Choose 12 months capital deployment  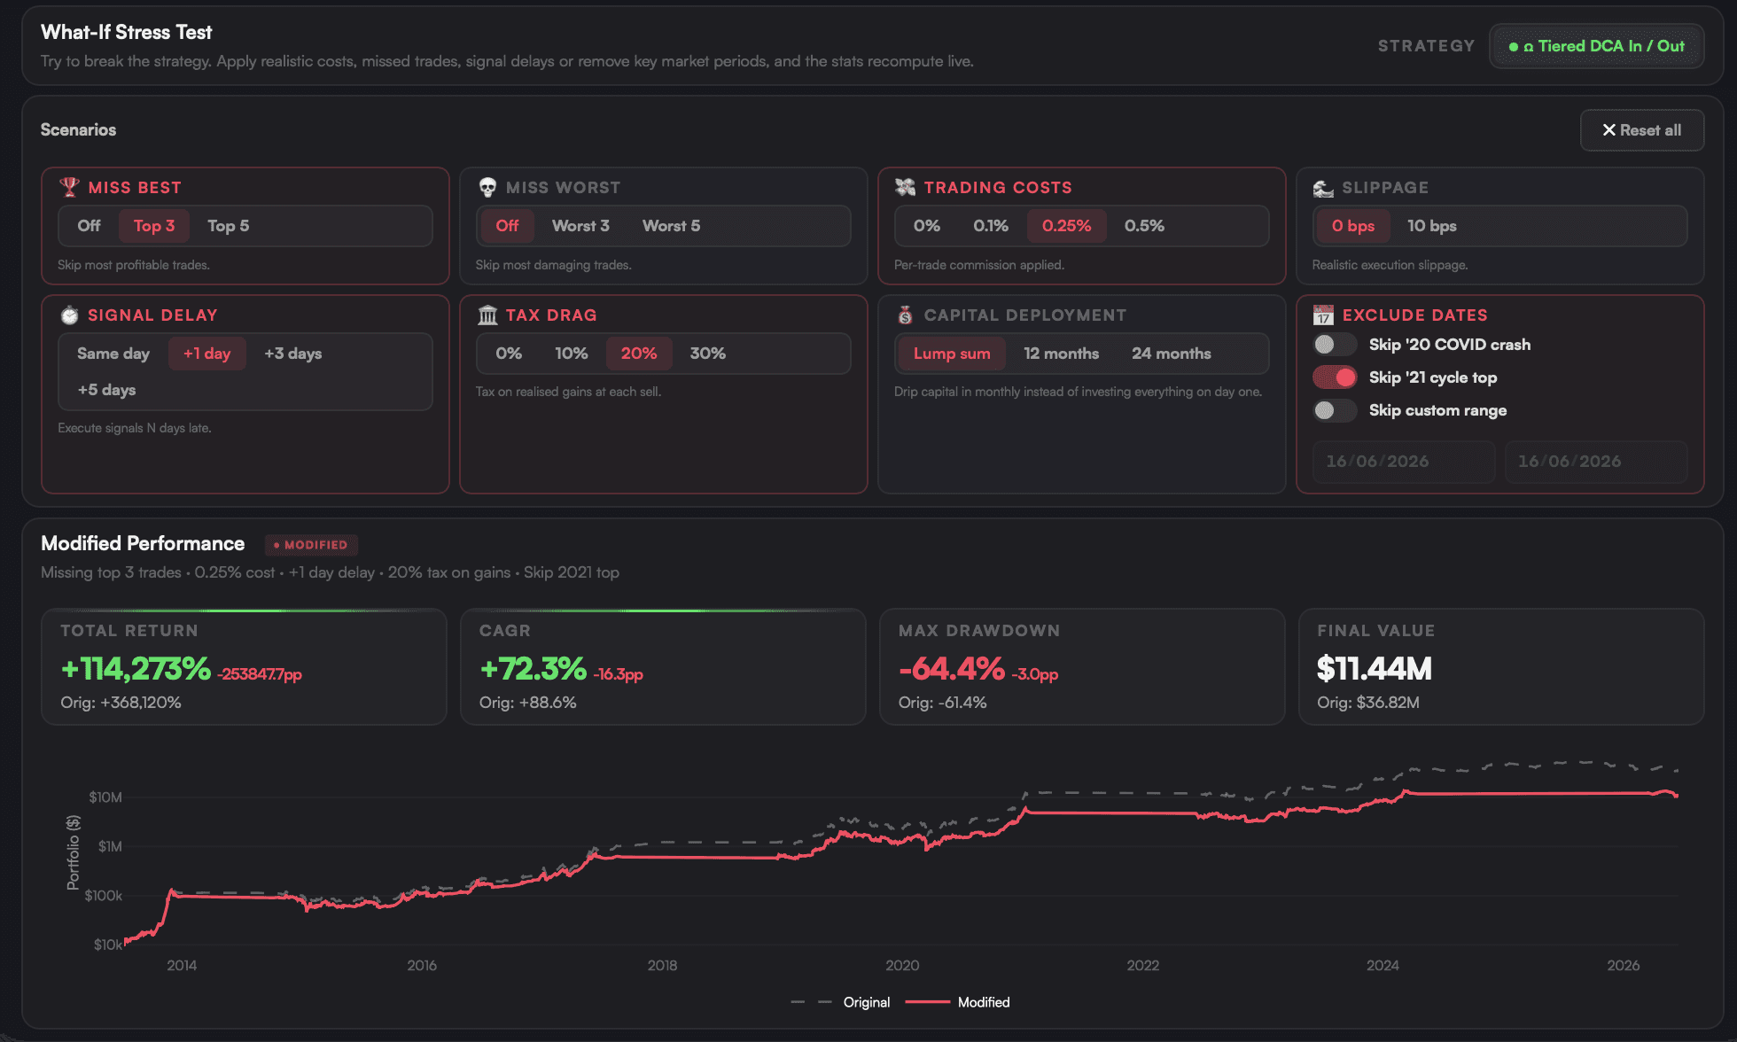tap(1061, 354)
